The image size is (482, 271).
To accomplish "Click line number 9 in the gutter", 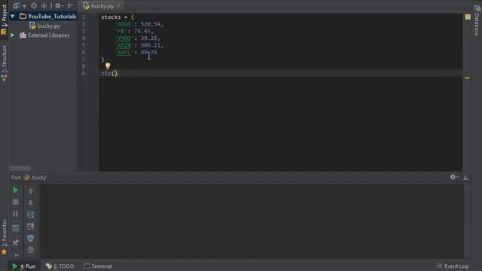I will click(84, 74).
